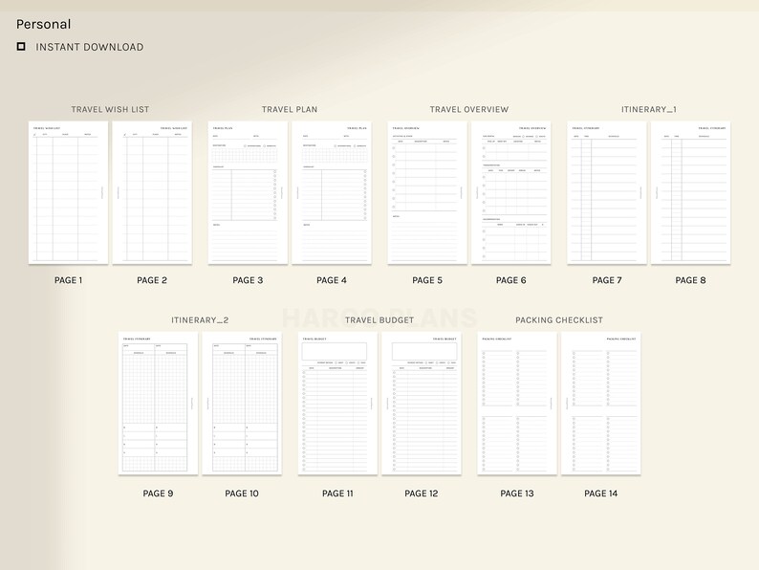Select the Page 7 itinerary thumbnail

pyautogui.click(x=607, y=192)
